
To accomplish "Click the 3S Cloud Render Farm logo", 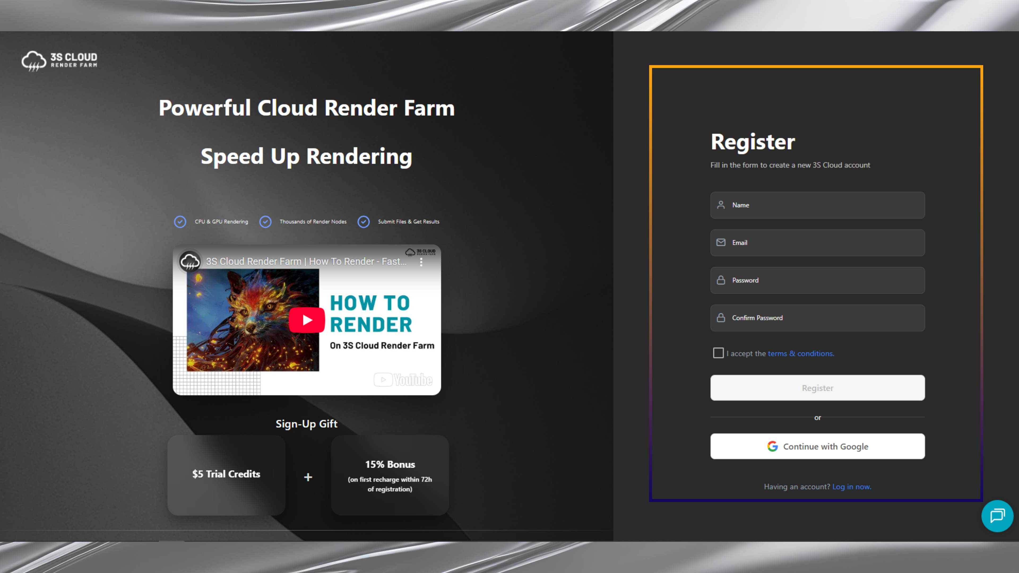I will pyautogui.click(x=59, y=61).
